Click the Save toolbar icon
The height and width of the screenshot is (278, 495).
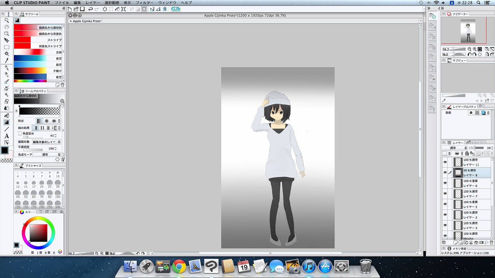[x=82, y=9]
